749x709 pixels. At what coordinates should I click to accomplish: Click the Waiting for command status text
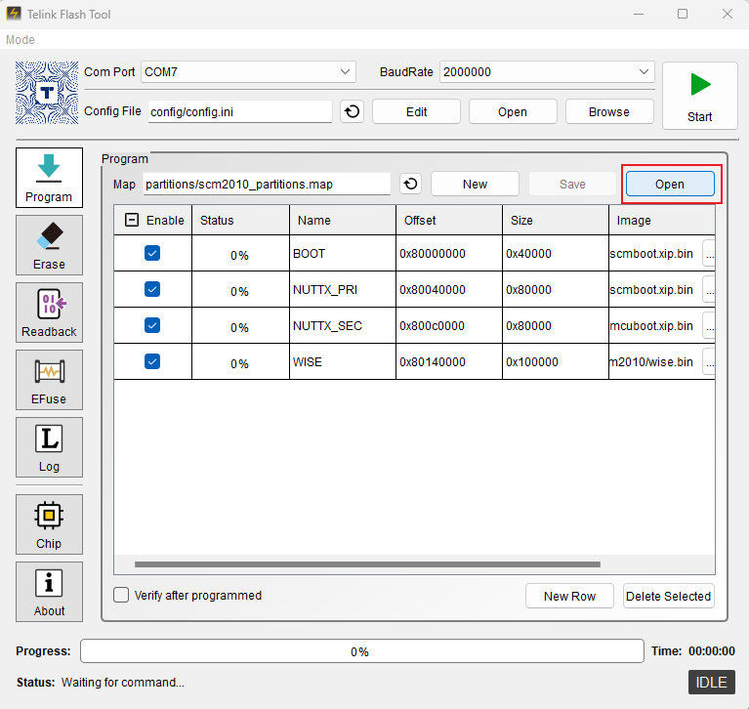[x=123, y=683]
